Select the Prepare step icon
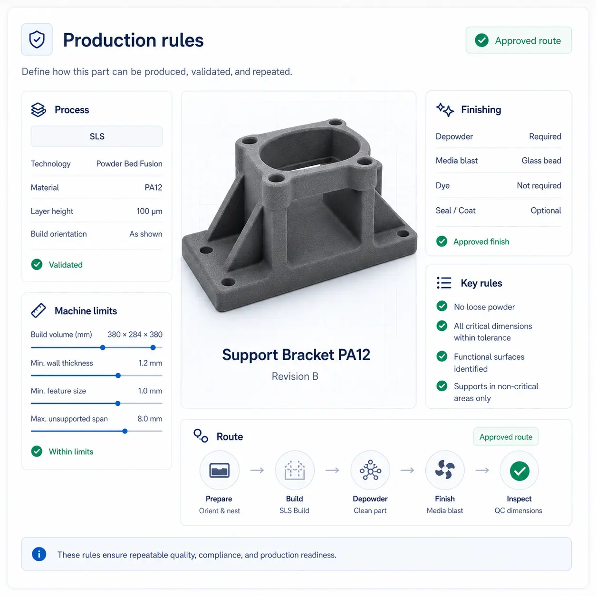 219,470
